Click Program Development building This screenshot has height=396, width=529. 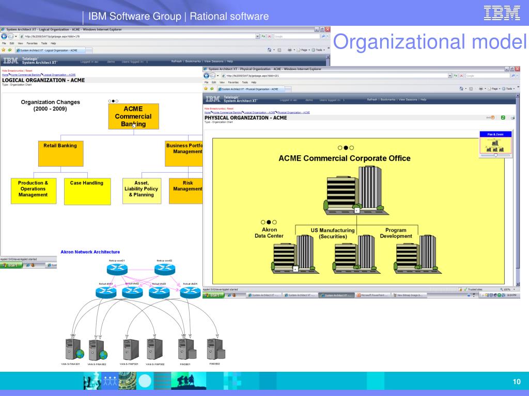[417, 254]
